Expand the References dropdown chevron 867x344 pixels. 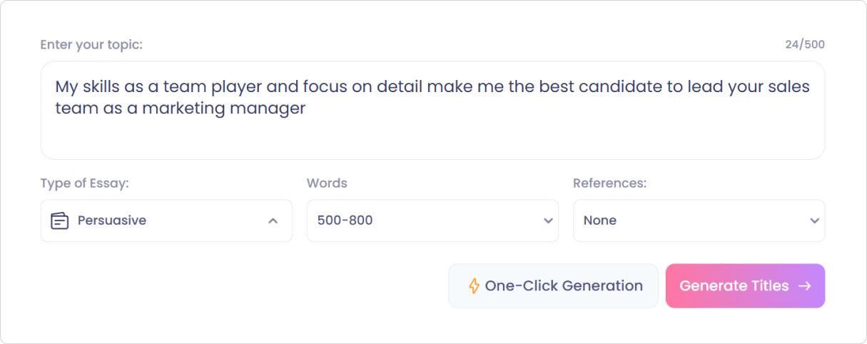(814, 221)
